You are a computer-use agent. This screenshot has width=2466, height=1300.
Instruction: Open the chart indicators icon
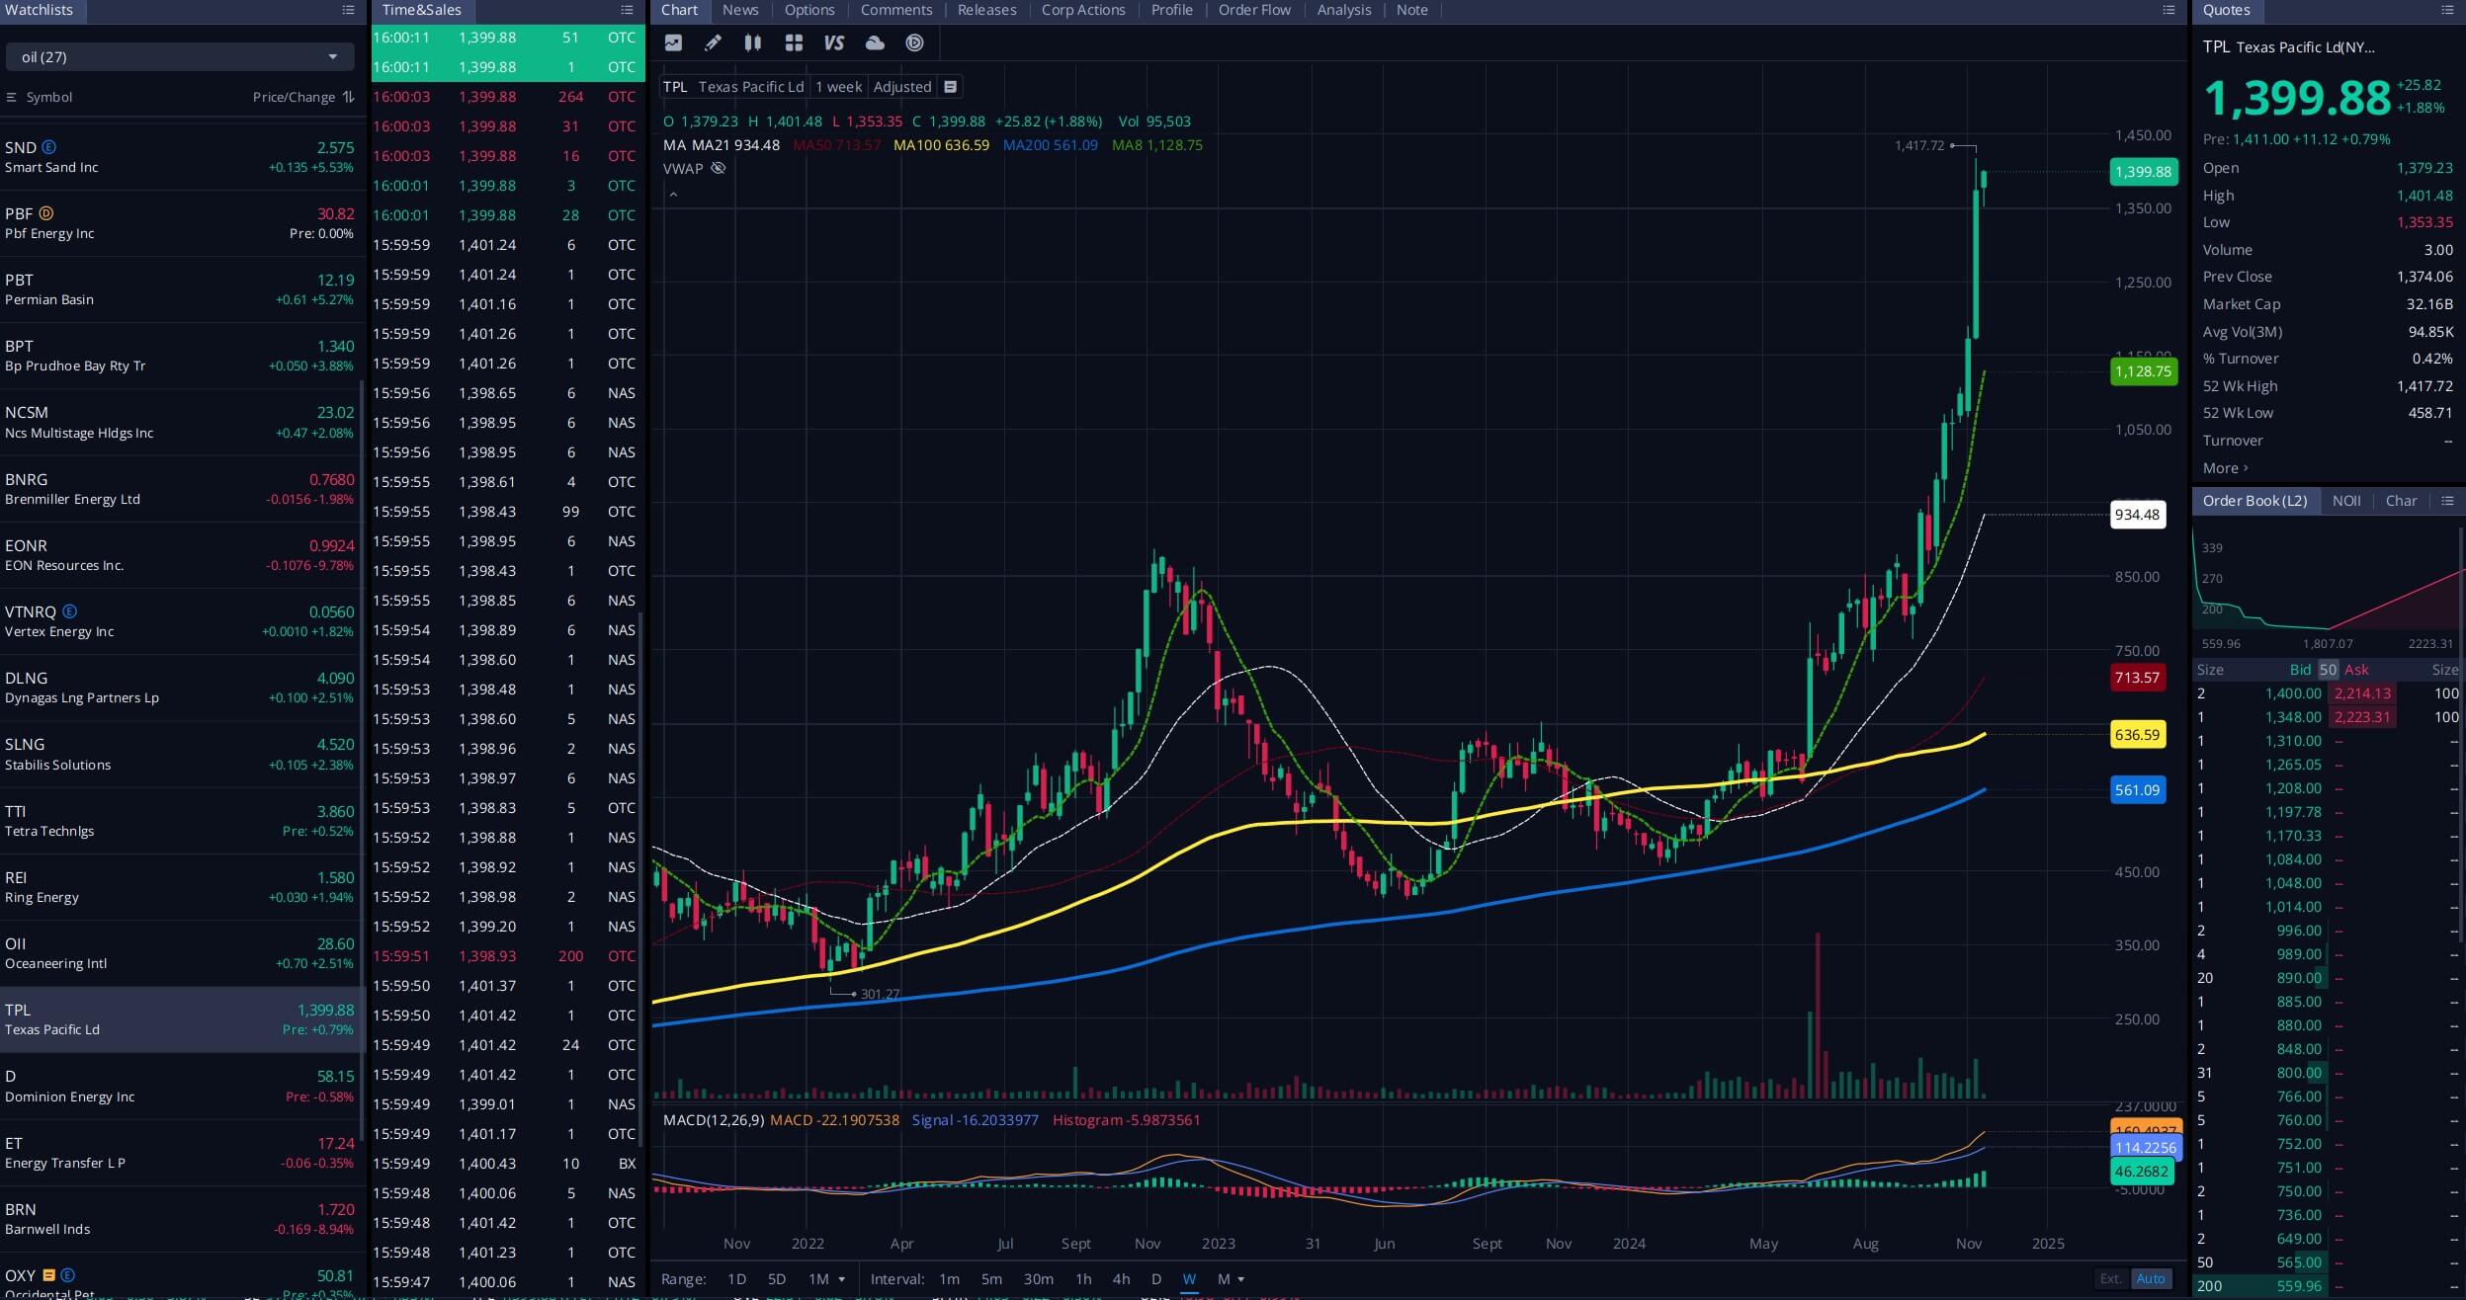tap(673, 42)
